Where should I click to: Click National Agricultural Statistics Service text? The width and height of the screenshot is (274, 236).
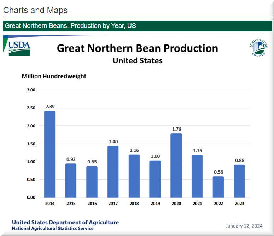click(x=53, y=228)
